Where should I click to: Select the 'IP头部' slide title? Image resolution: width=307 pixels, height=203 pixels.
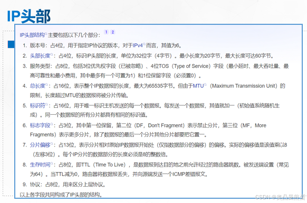tap(29, 16)
